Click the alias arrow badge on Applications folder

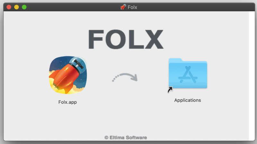pyautogui.click(x=170, y=90)
